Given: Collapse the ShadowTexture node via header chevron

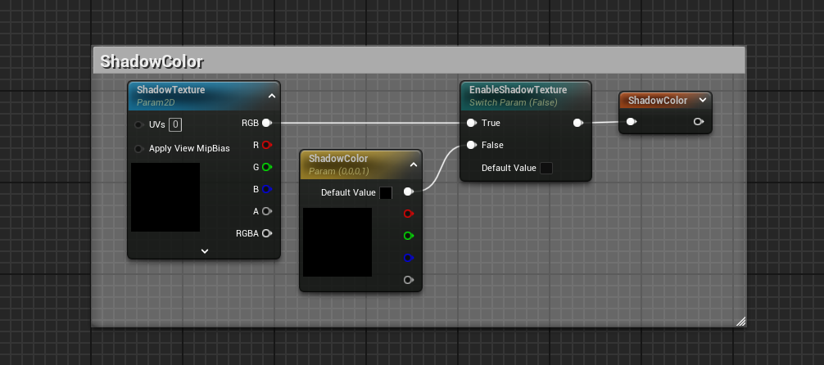Looking at the screenshot, I should pos(272,96).
